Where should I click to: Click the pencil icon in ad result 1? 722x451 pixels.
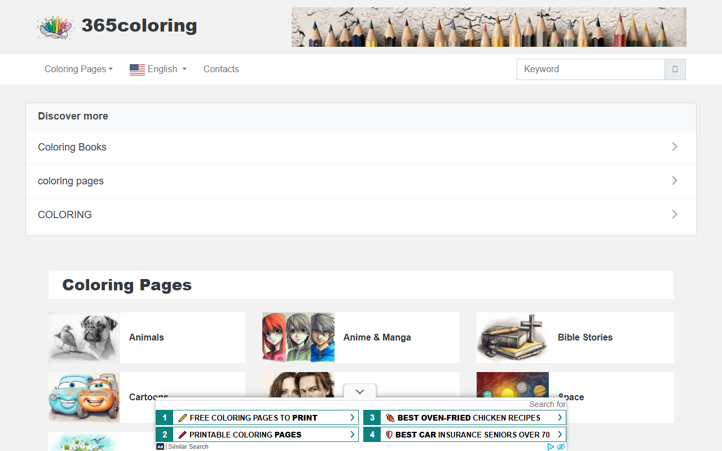coord(182,418)
